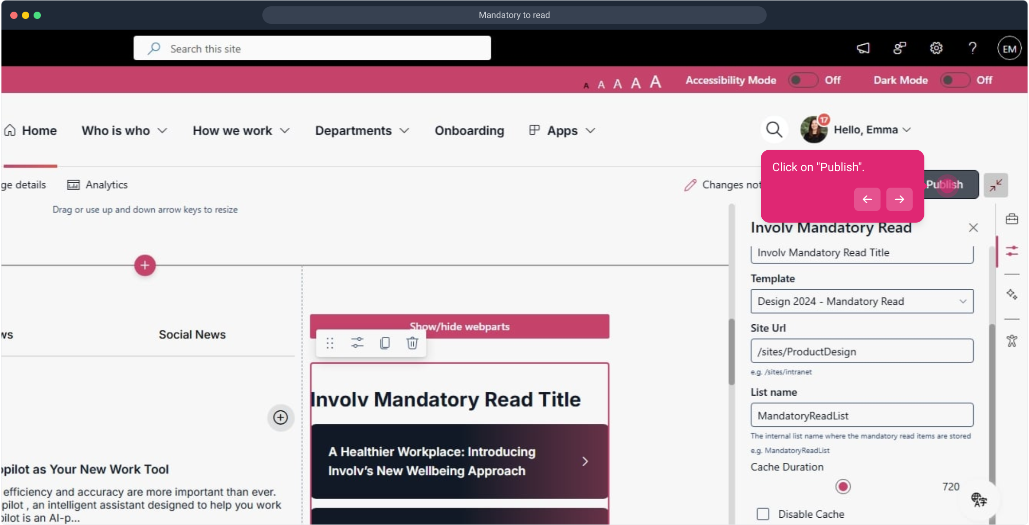The width and height of the screenshot is (1029, 525).
Task: Select the largest font size A
Action: click(x=655, y=82)
